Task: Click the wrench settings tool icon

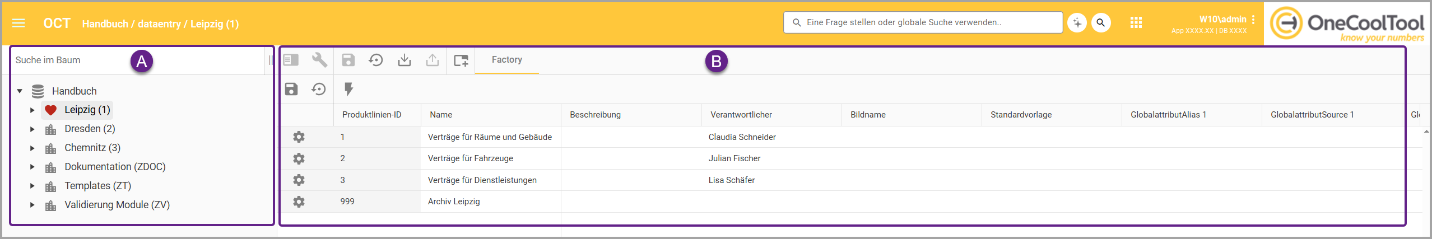Action: (x=319, y=60)
